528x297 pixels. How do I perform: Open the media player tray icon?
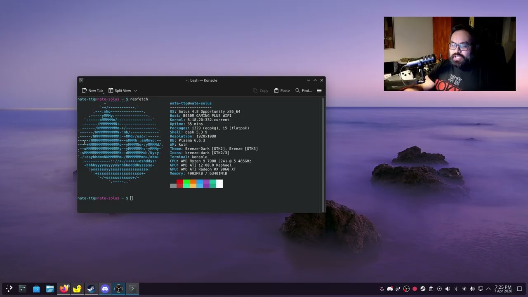tap(439, 289)
